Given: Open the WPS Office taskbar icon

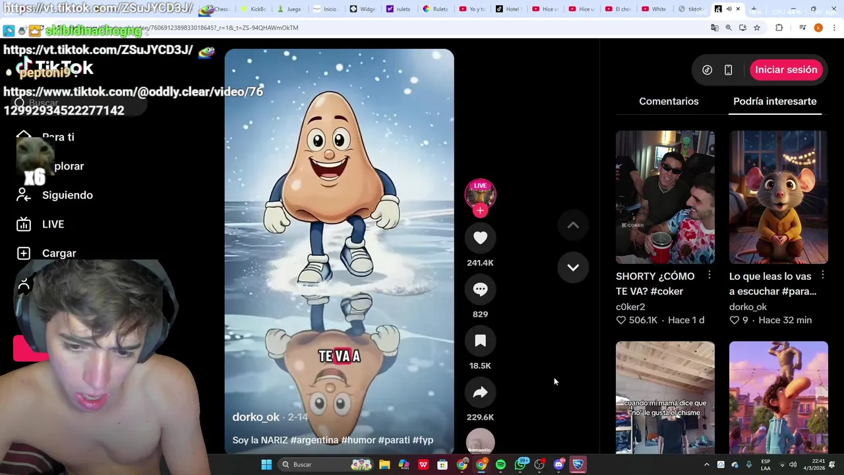Looking at the screenshot, I should [423, 464].
